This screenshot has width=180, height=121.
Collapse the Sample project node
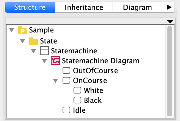(x=11, y=30)
